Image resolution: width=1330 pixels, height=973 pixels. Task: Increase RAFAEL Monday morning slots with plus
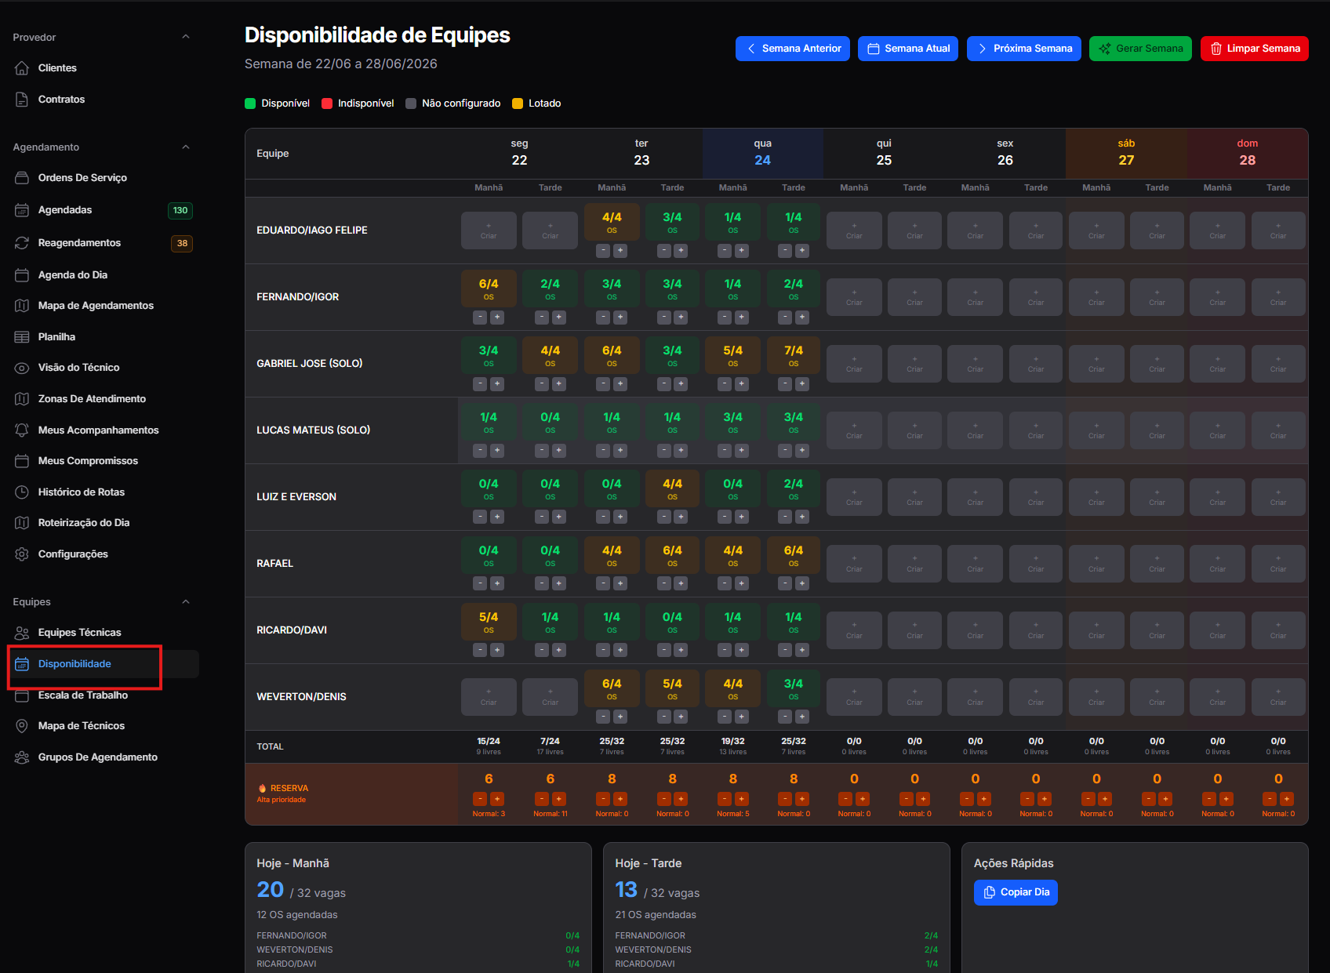(497, 583)
